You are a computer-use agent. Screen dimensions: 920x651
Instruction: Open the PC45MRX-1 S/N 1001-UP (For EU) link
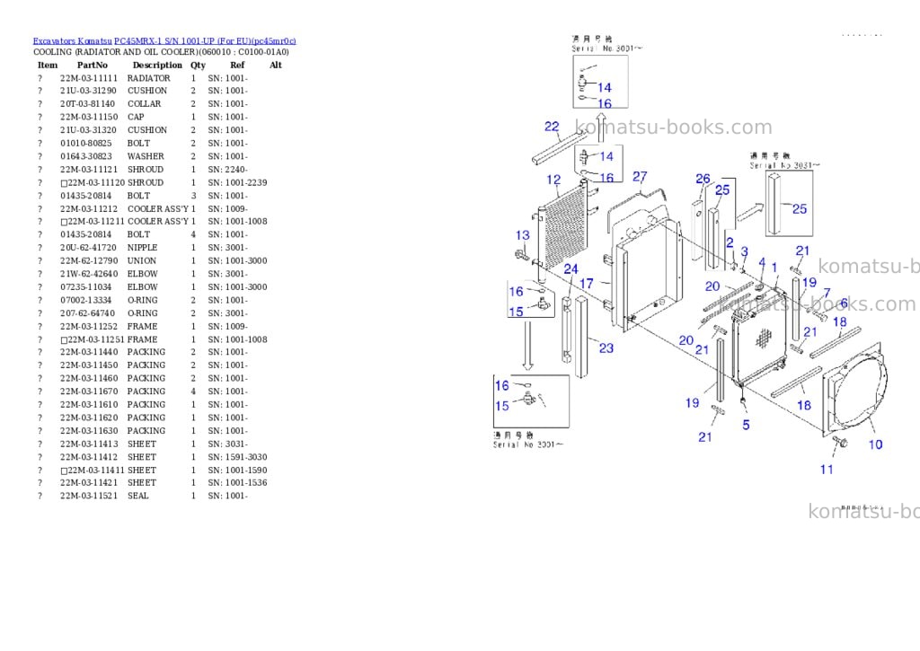pyautogui.click(x=205, y=41)
